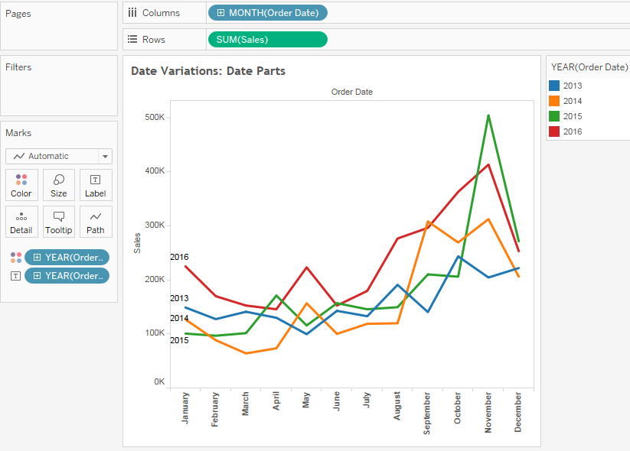This screenshot has width=630, height=451.
Task: Click the blue 2013 line point at October
Action: (x=458, y=256)
